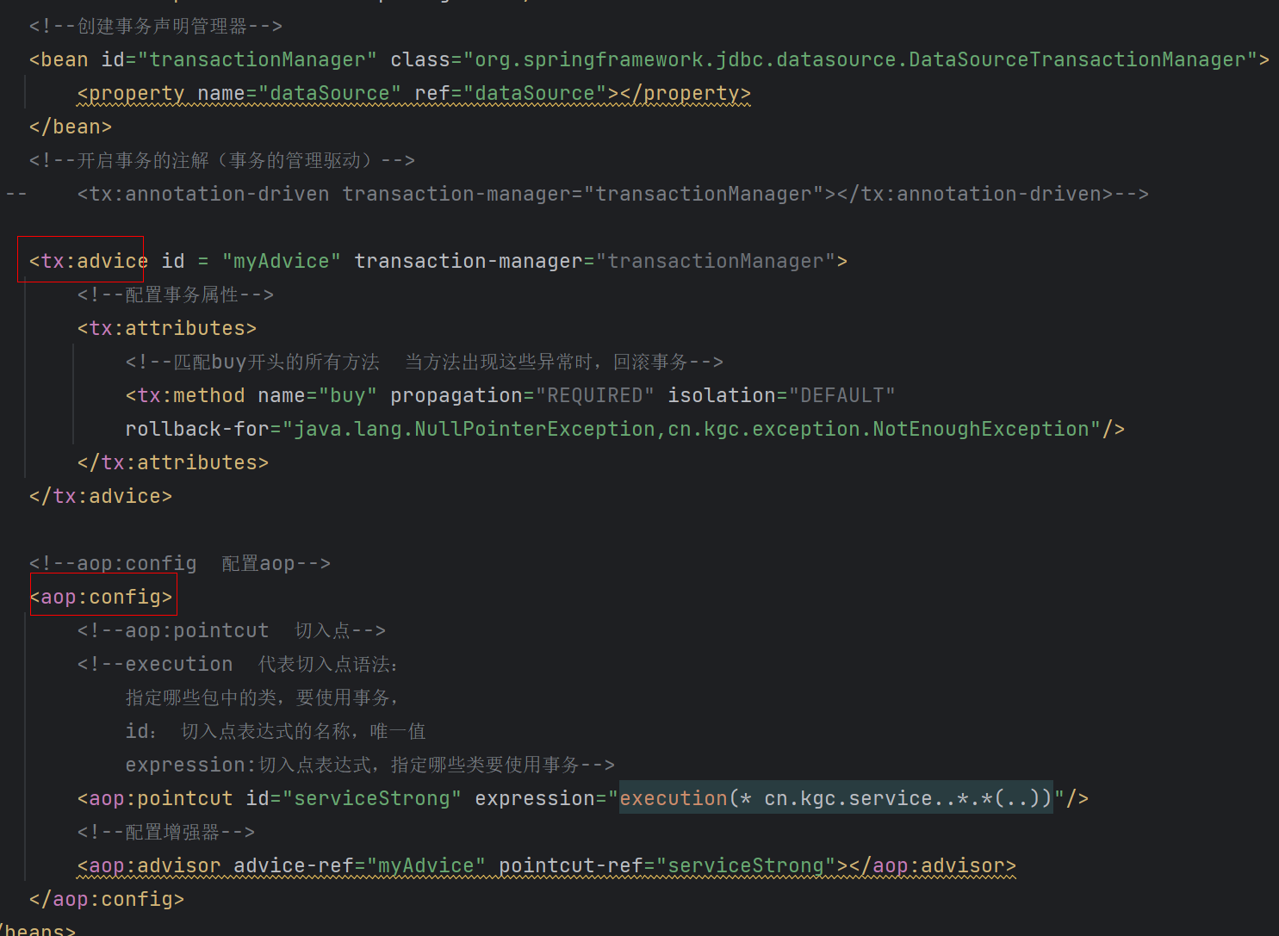
Task: Click the <tx:attributes> opening tag
Action: pyautogui.click(x=167, y=328)
